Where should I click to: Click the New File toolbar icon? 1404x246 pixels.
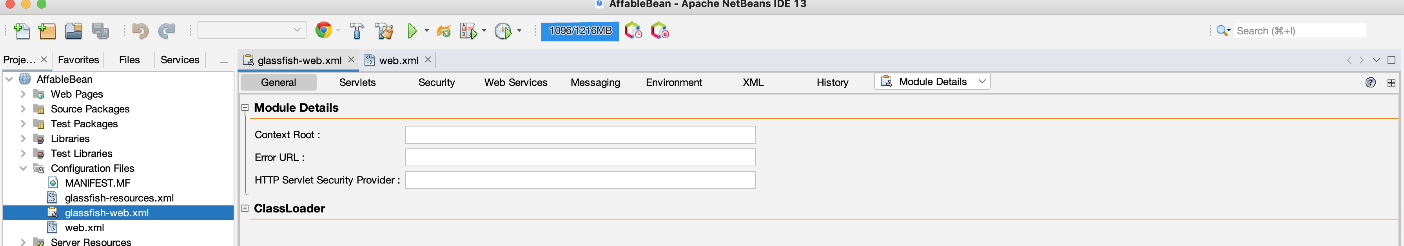pos(22,31)
